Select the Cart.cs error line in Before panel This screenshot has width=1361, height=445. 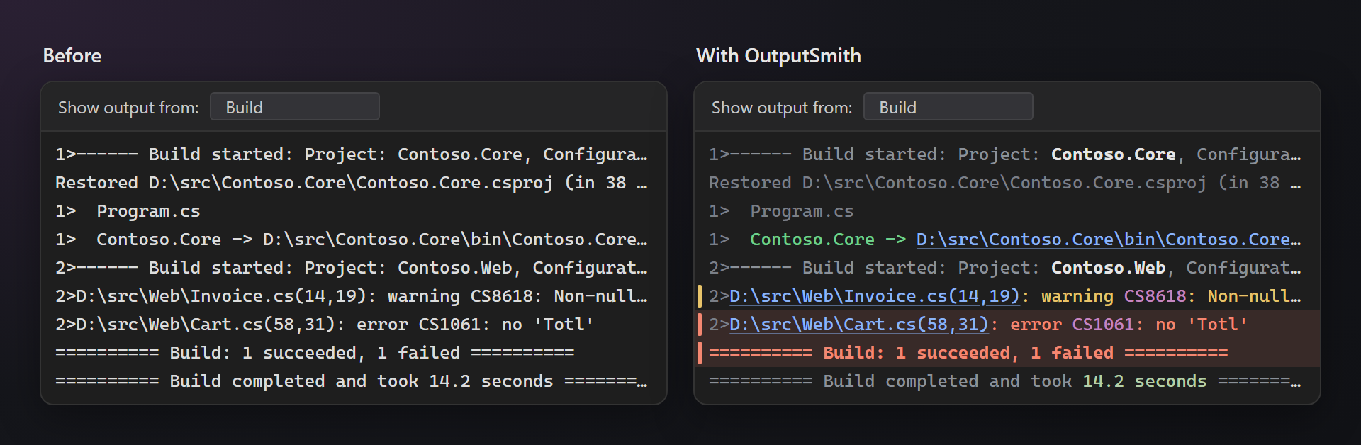click(x=325, y=325)
